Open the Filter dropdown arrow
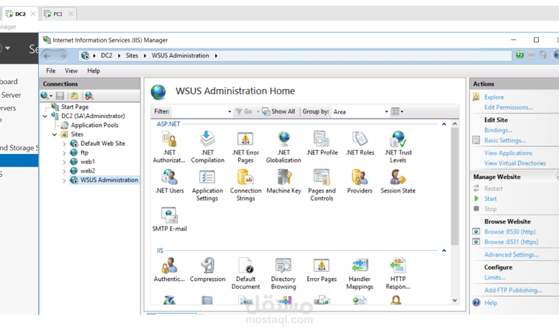The image size is (559, 332). [229, 112]
